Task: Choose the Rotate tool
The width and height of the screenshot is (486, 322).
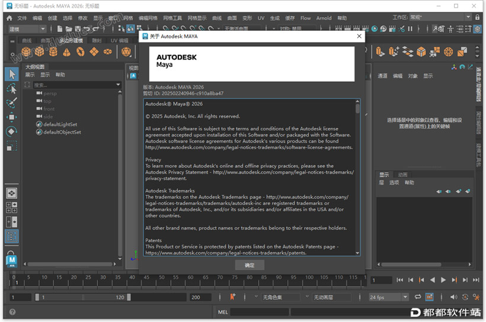Action: click(12, 131)
